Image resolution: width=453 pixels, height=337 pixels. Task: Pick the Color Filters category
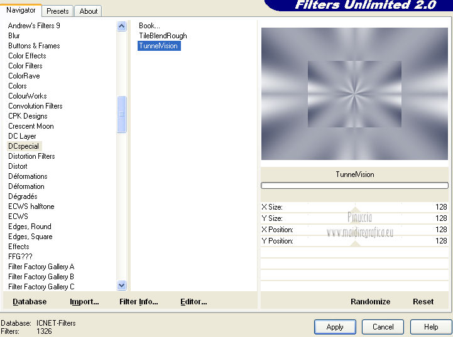pos(25,66)
